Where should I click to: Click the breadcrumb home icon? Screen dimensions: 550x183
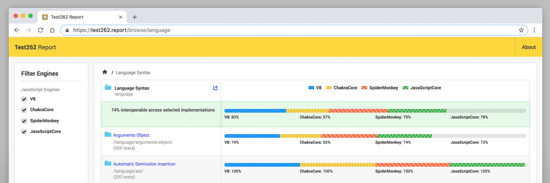pos(105,72)
